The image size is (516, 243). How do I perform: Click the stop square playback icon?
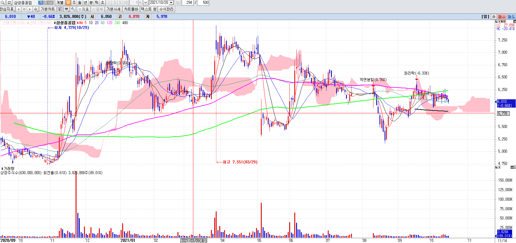point(24,9)
